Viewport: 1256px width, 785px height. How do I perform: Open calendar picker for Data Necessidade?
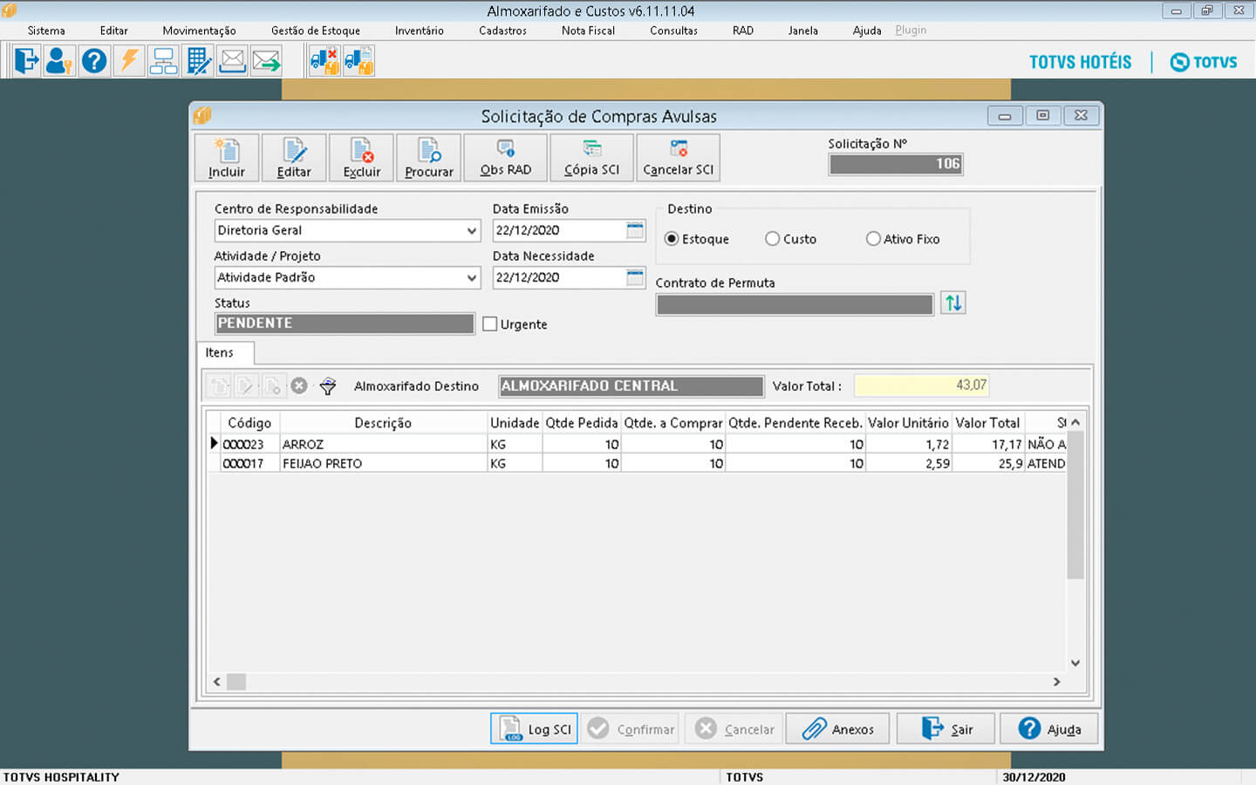[x=635, y=277]
